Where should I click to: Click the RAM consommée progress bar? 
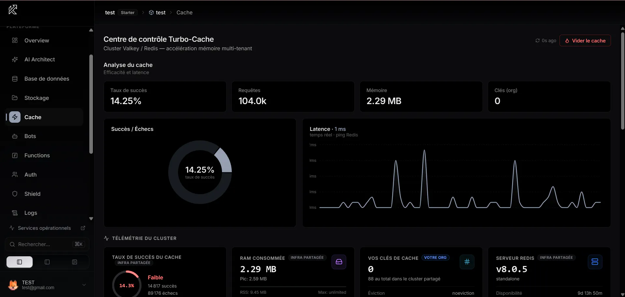pyautogui.click(x=293, y=287)
